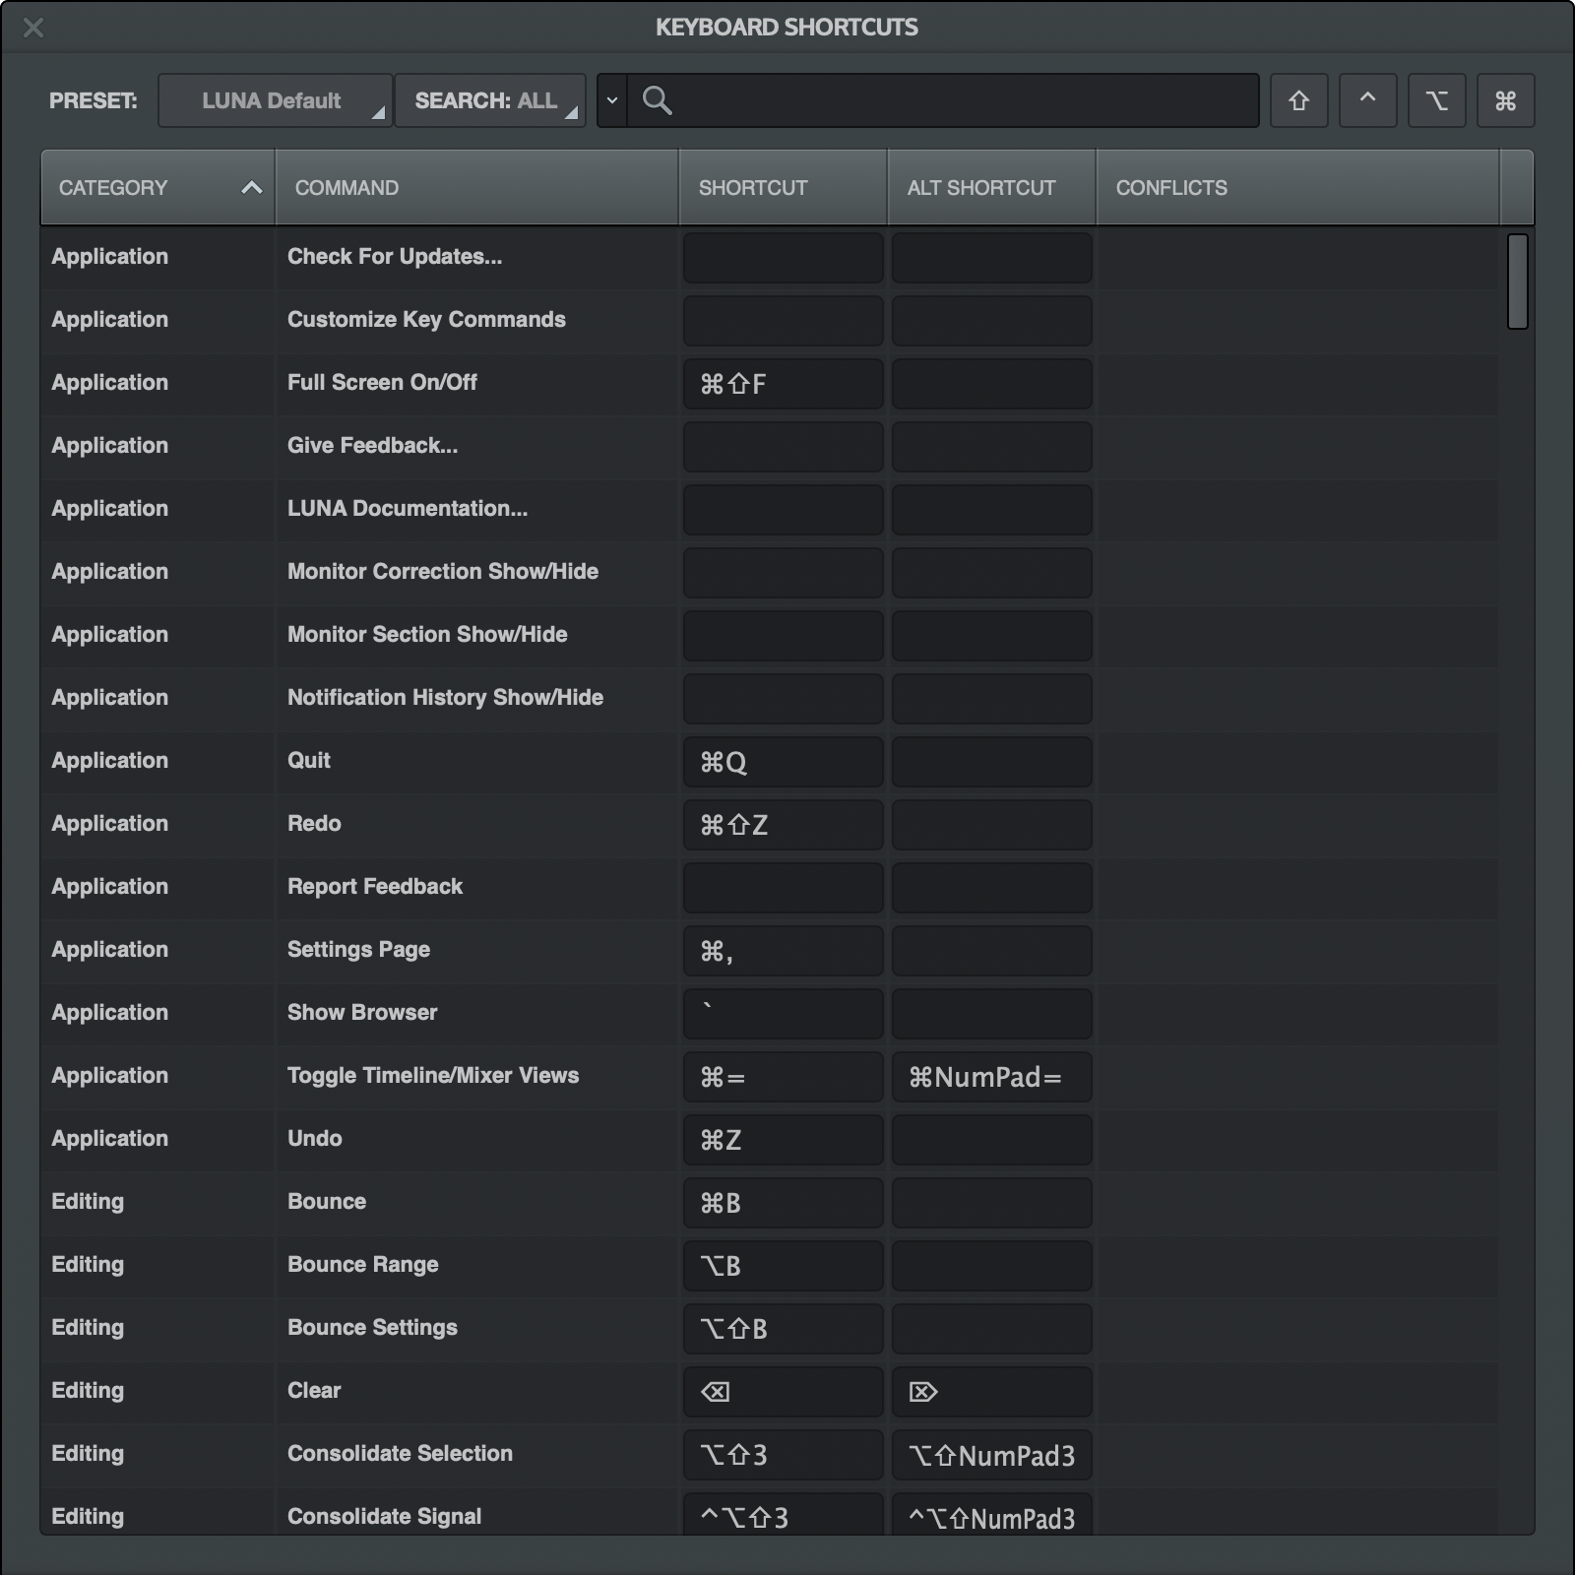Sort by the Command column header
Screen dimensions: 1575x1575
476,188
